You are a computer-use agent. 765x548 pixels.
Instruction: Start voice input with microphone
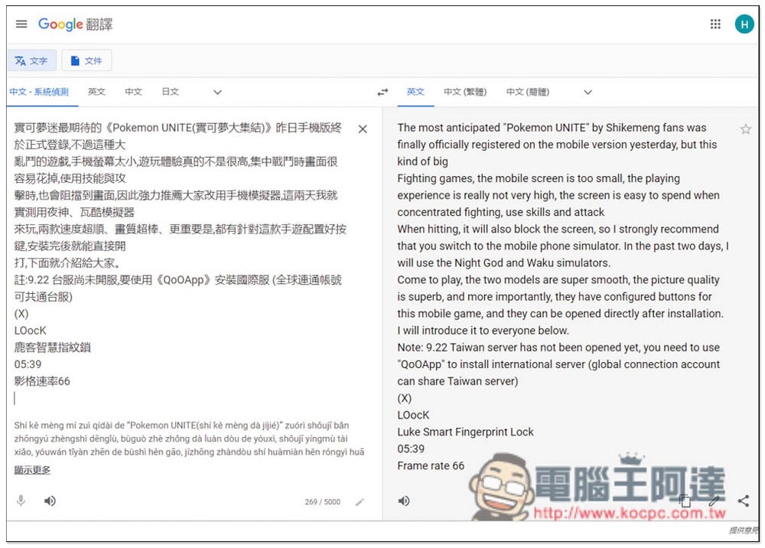click(21, 501)
